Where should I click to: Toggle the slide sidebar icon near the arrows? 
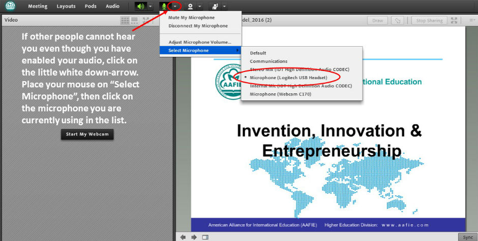(x=205, y=237)
